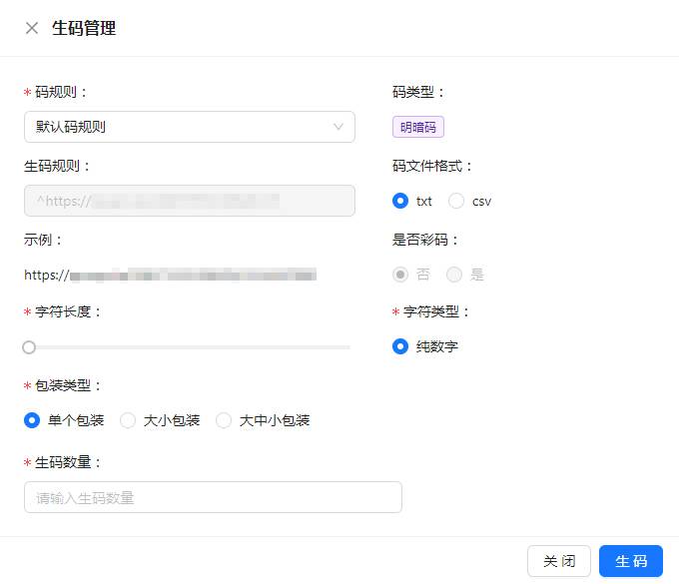The height and width of the screenshot is (584, 679).
Task: Click the 字符长度 slider track
Action: pos(190,347)
